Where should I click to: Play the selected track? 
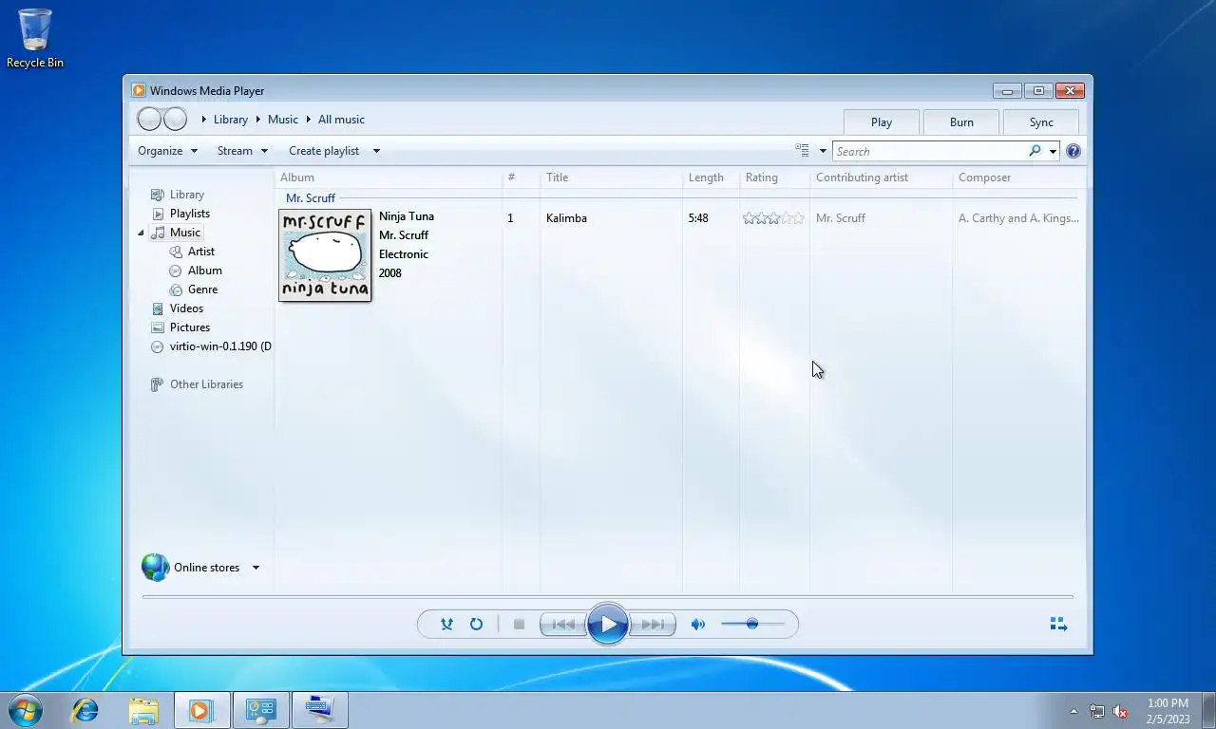point(608,625)
